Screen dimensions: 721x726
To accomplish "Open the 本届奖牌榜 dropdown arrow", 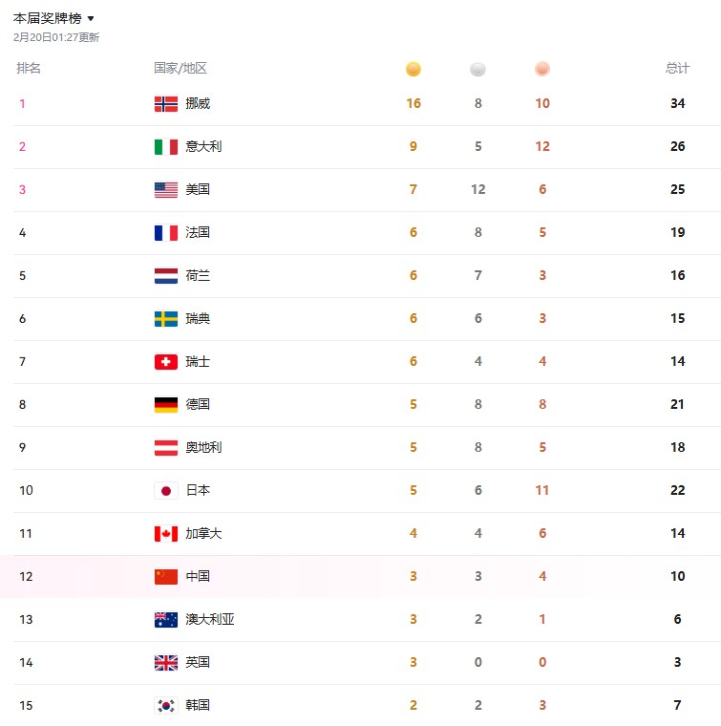I will click(91, 19).
